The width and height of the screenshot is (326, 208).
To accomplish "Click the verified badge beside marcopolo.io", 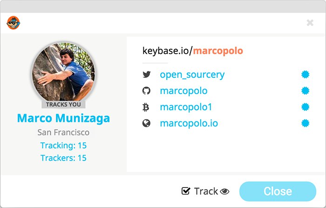I will [306, 123].
